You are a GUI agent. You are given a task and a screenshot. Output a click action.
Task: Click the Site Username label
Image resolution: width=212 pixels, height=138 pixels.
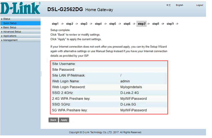[64, 64]
